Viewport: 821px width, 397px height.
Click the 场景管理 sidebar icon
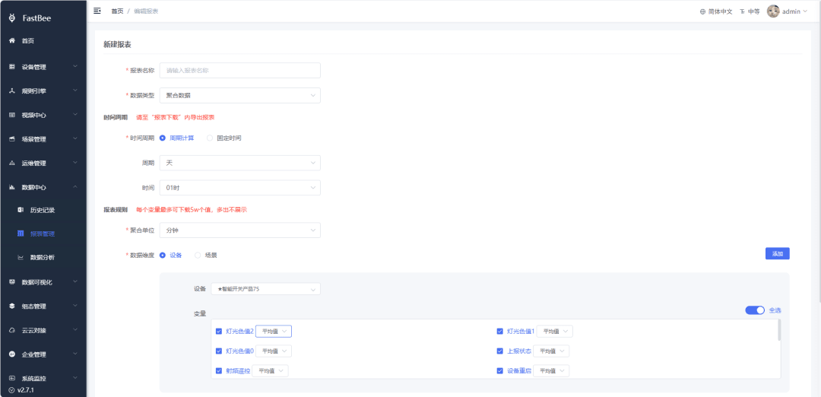(12, 139)
